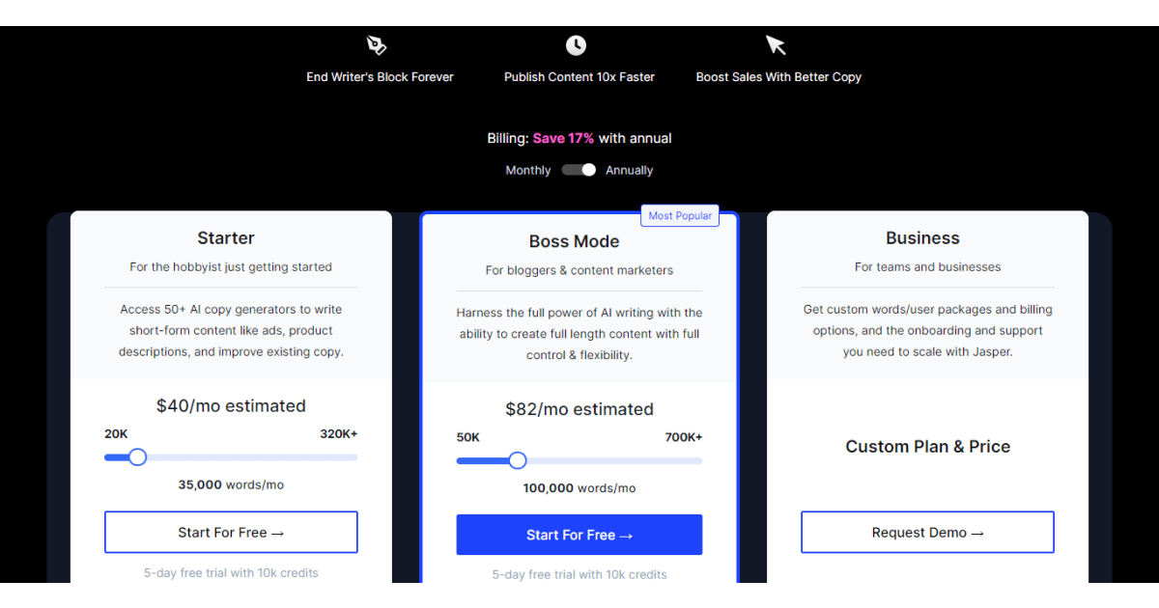
Task: Click End Writer's Block Forever text
Action: [380, 77]
